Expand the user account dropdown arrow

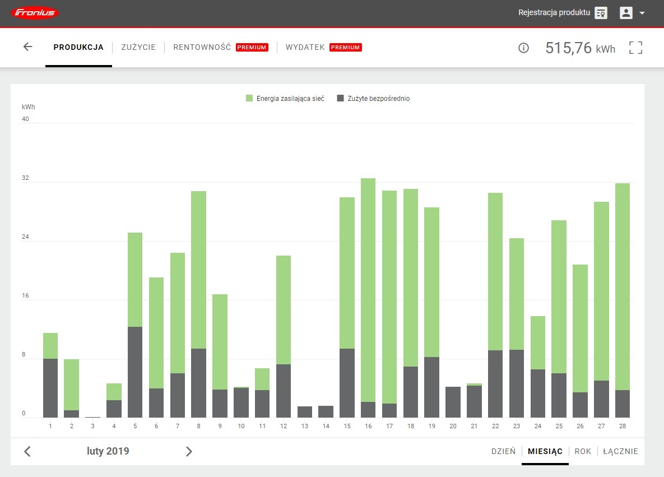642,13
